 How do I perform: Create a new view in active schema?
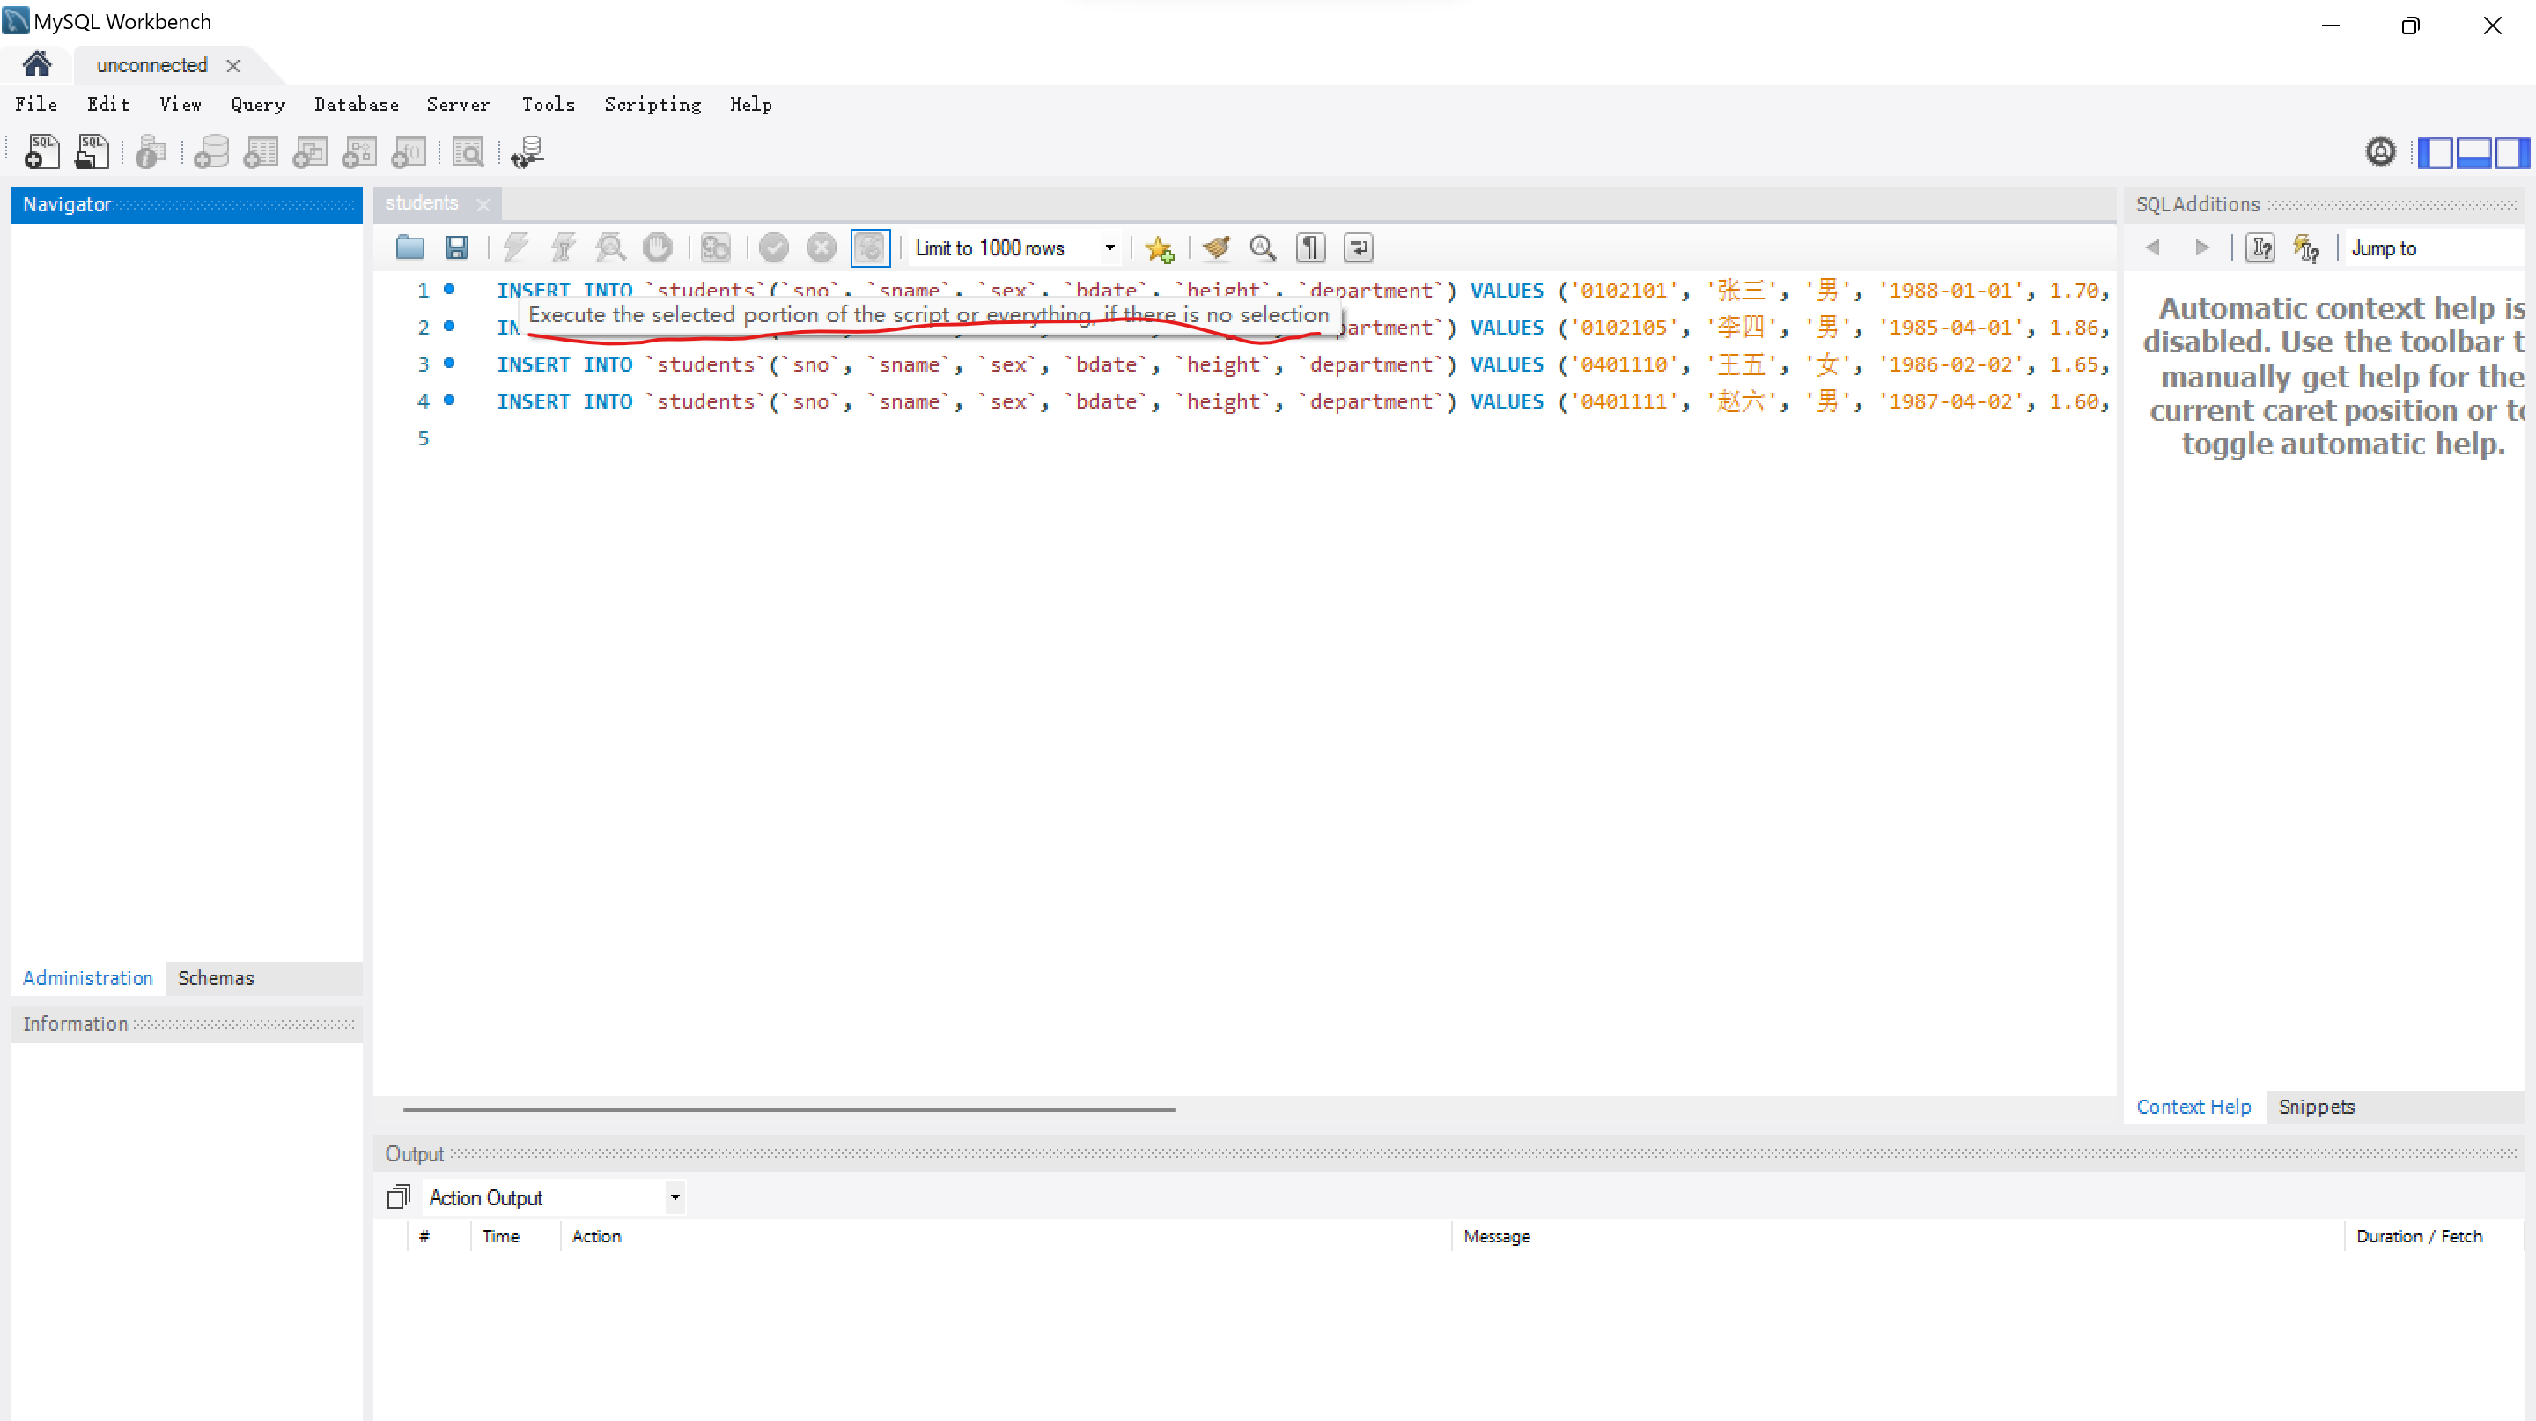[x=309, y=152]
